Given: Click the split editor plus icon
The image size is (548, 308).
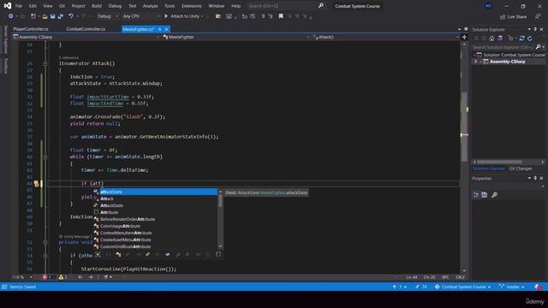Looking at the screenshot, I should coord(464,37).
